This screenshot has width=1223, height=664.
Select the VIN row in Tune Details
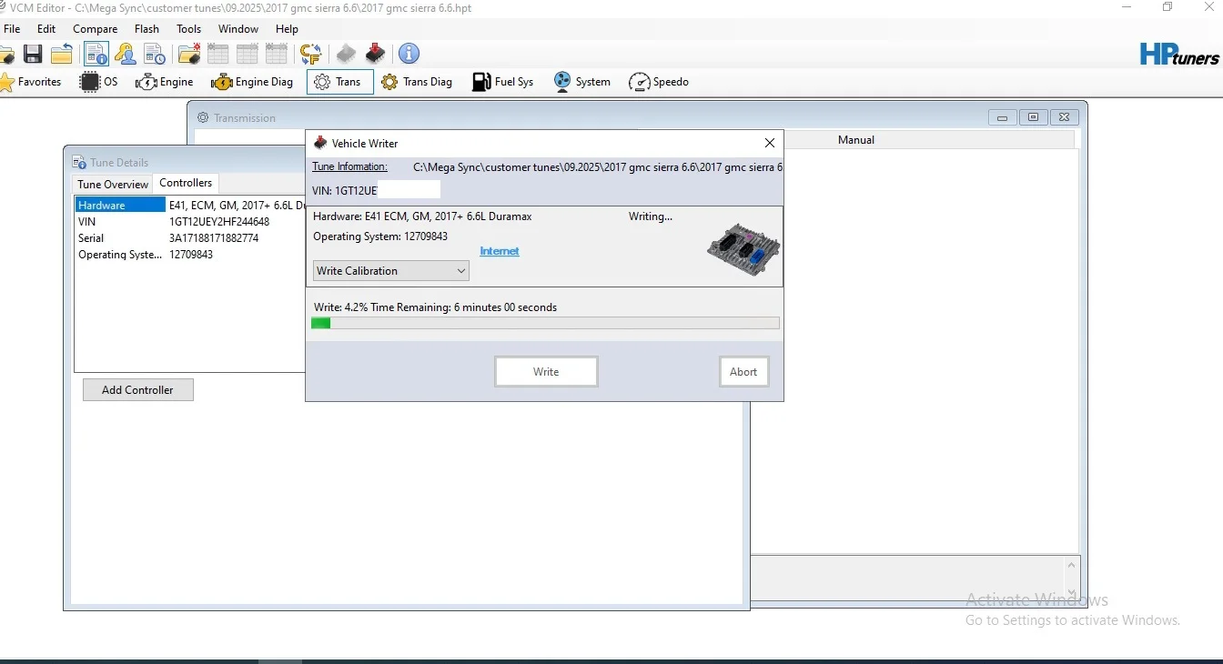pos(188,222)
